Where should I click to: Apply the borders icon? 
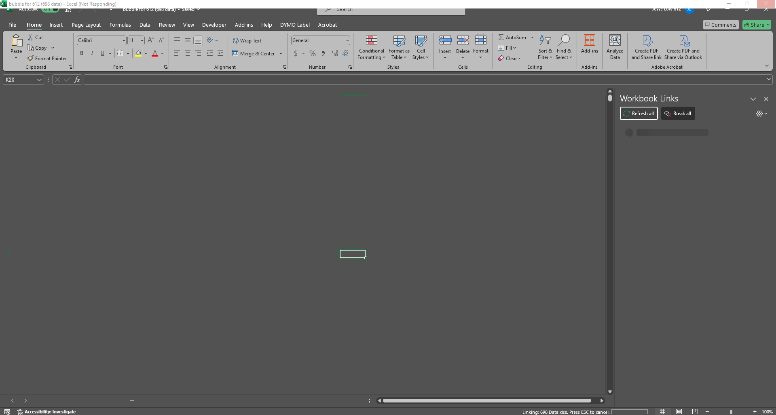coord(120,53)
